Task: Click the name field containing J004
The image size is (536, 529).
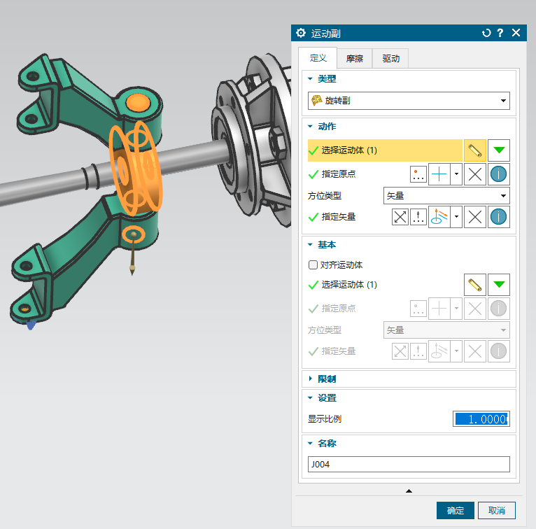Action: 409,464
